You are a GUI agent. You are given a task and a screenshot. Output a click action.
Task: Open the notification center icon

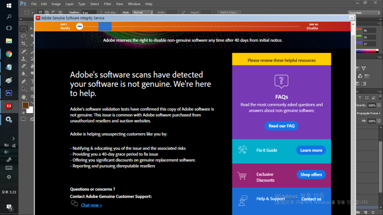coord(9,207)
